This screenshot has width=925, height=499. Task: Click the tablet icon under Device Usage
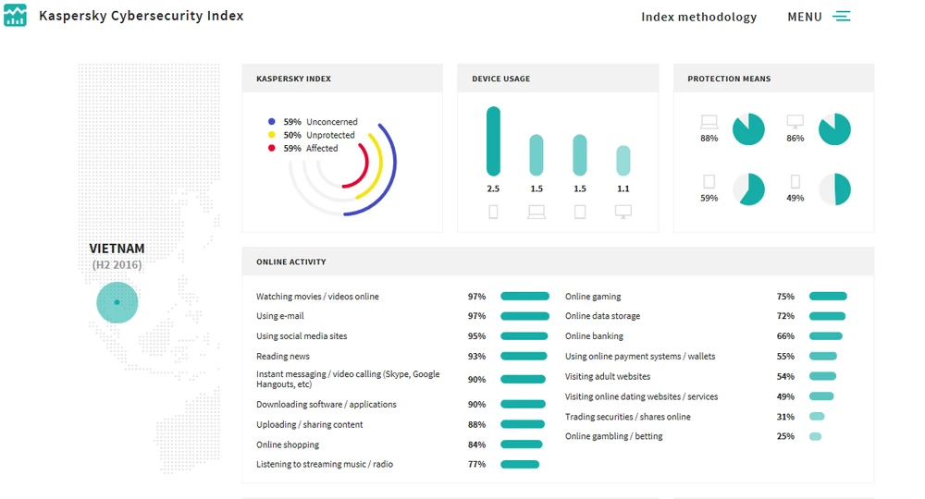(580, 212)
